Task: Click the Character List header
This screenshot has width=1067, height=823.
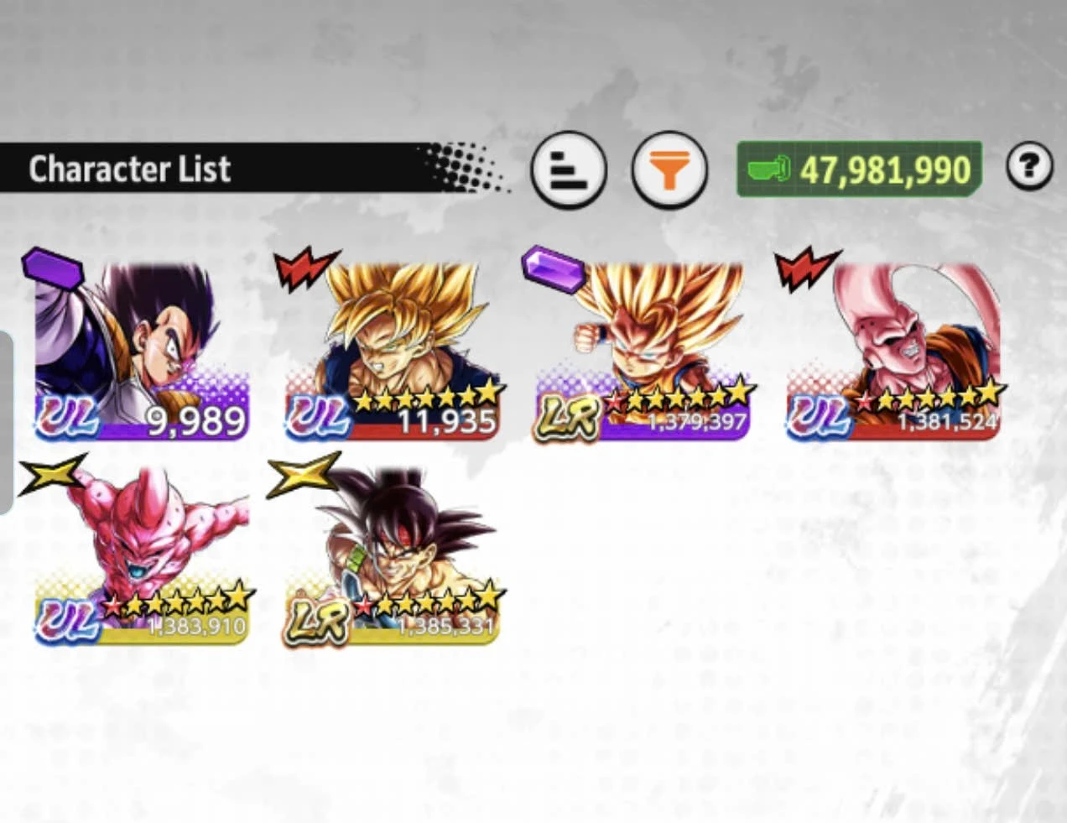Action: (130, 169)
